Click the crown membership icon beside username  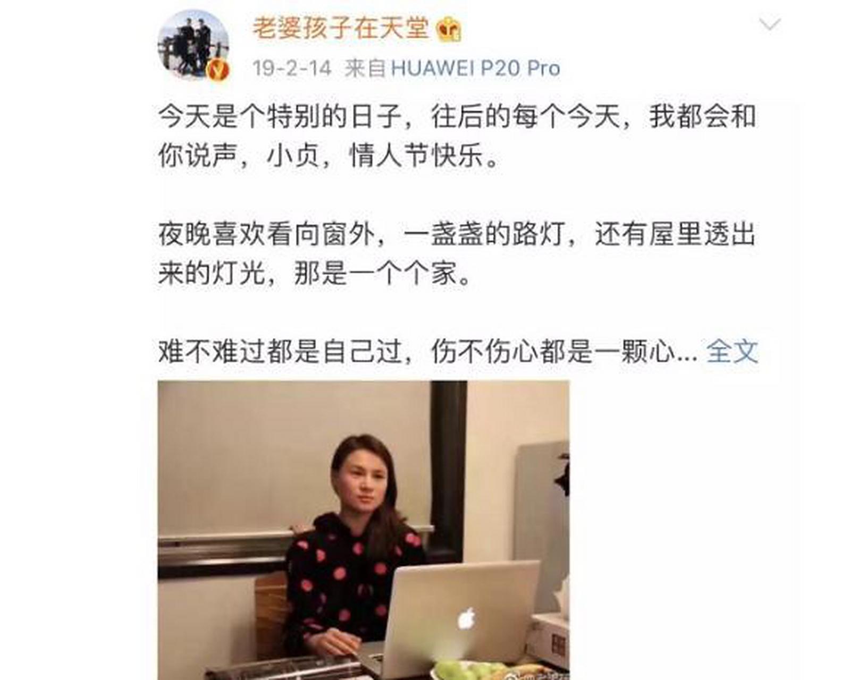pyautogui.click(x=449, y=30)
